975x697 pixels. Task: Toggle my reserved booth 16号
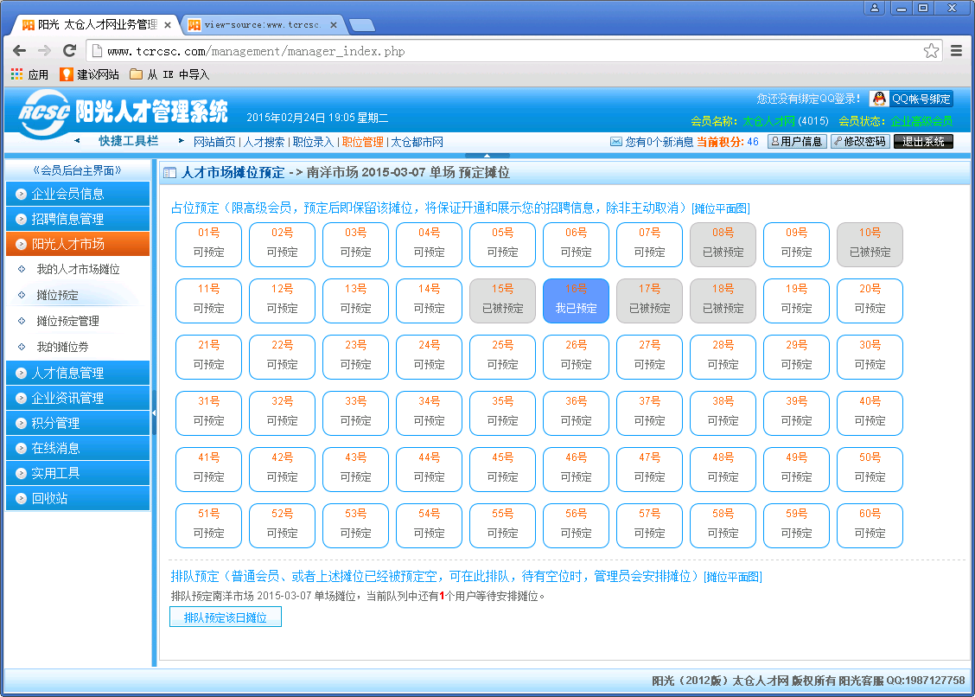[x=576, y=301]
